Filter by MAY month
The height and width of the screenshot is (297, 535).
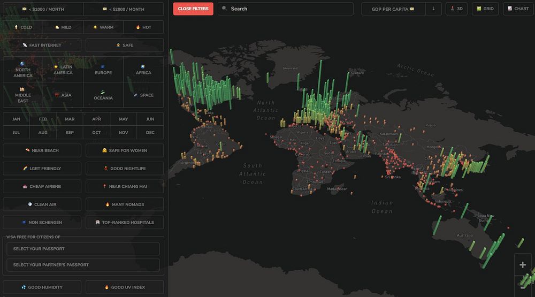point(124,119)
